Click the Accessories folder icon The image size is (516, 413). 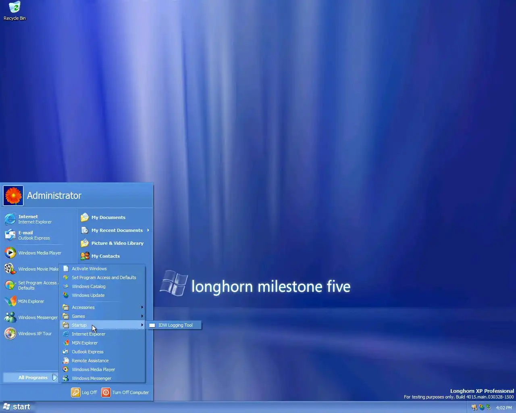[x=66, y=307]
